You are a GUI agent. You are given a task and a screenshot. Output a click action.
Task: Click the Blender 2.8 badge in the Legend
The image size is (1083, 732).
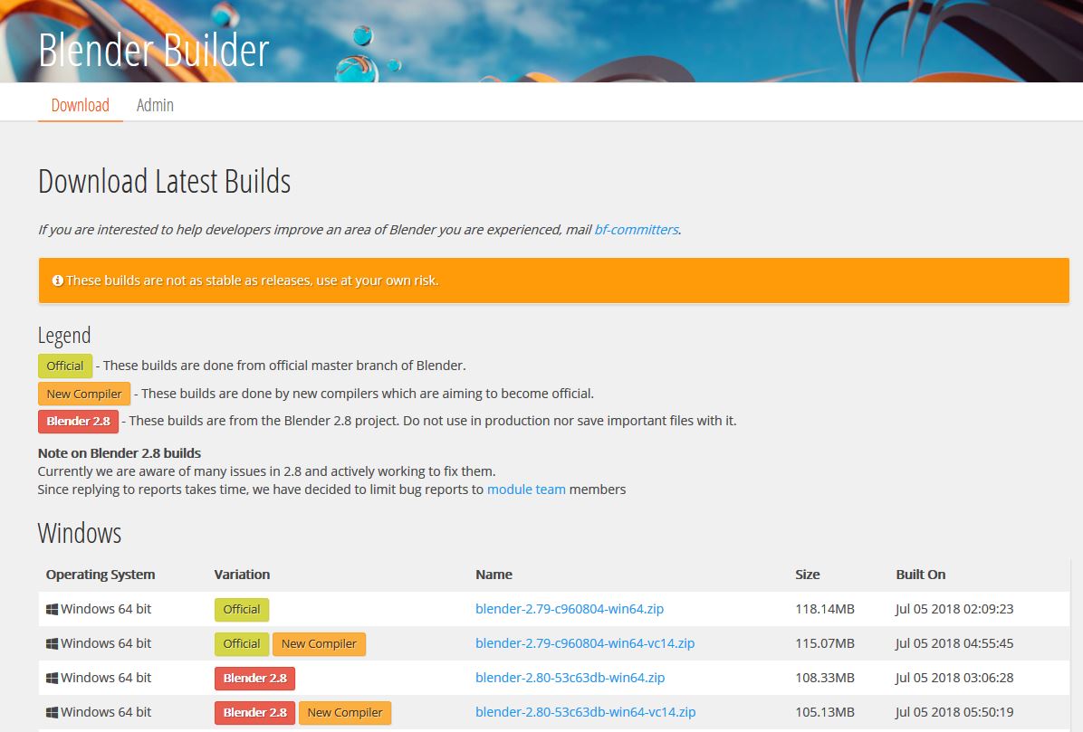click(x=78, y=421)
